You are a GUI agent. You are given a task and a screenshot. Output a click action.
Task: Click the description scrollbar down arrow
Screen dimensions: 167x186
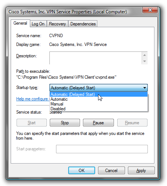coord(145,61)
